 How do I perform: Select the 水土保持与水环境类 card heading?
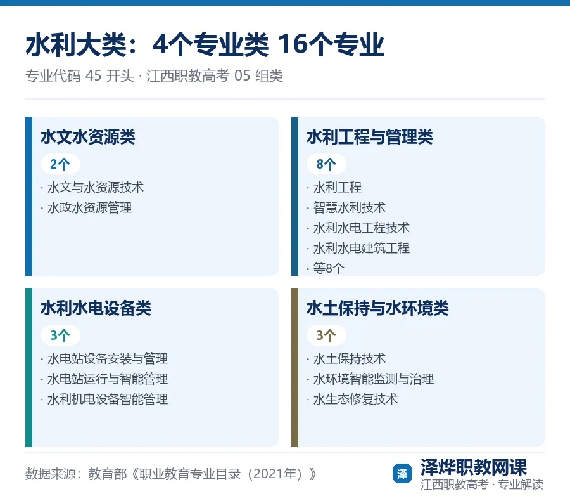pos(377,308)
